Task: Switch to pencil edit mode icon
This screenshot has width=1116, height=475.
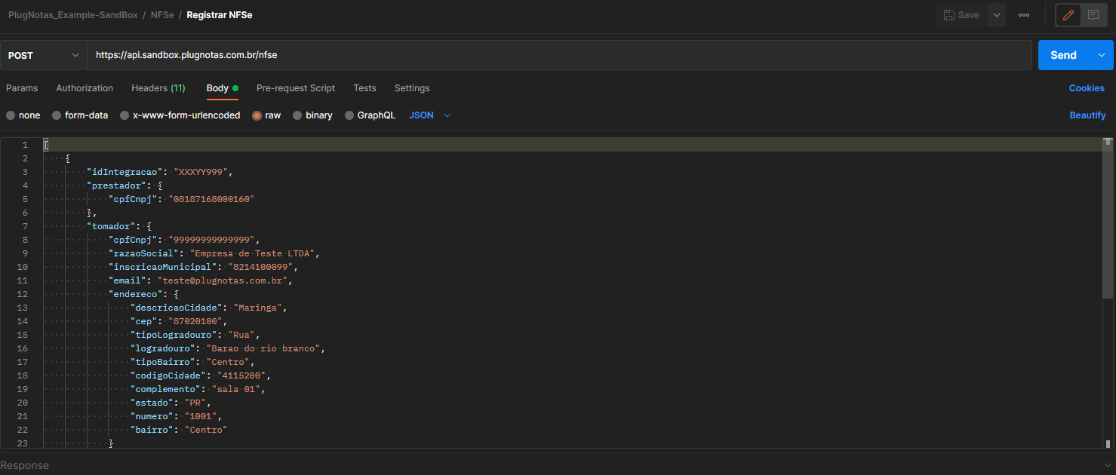Action: (x=1068, y=15)
